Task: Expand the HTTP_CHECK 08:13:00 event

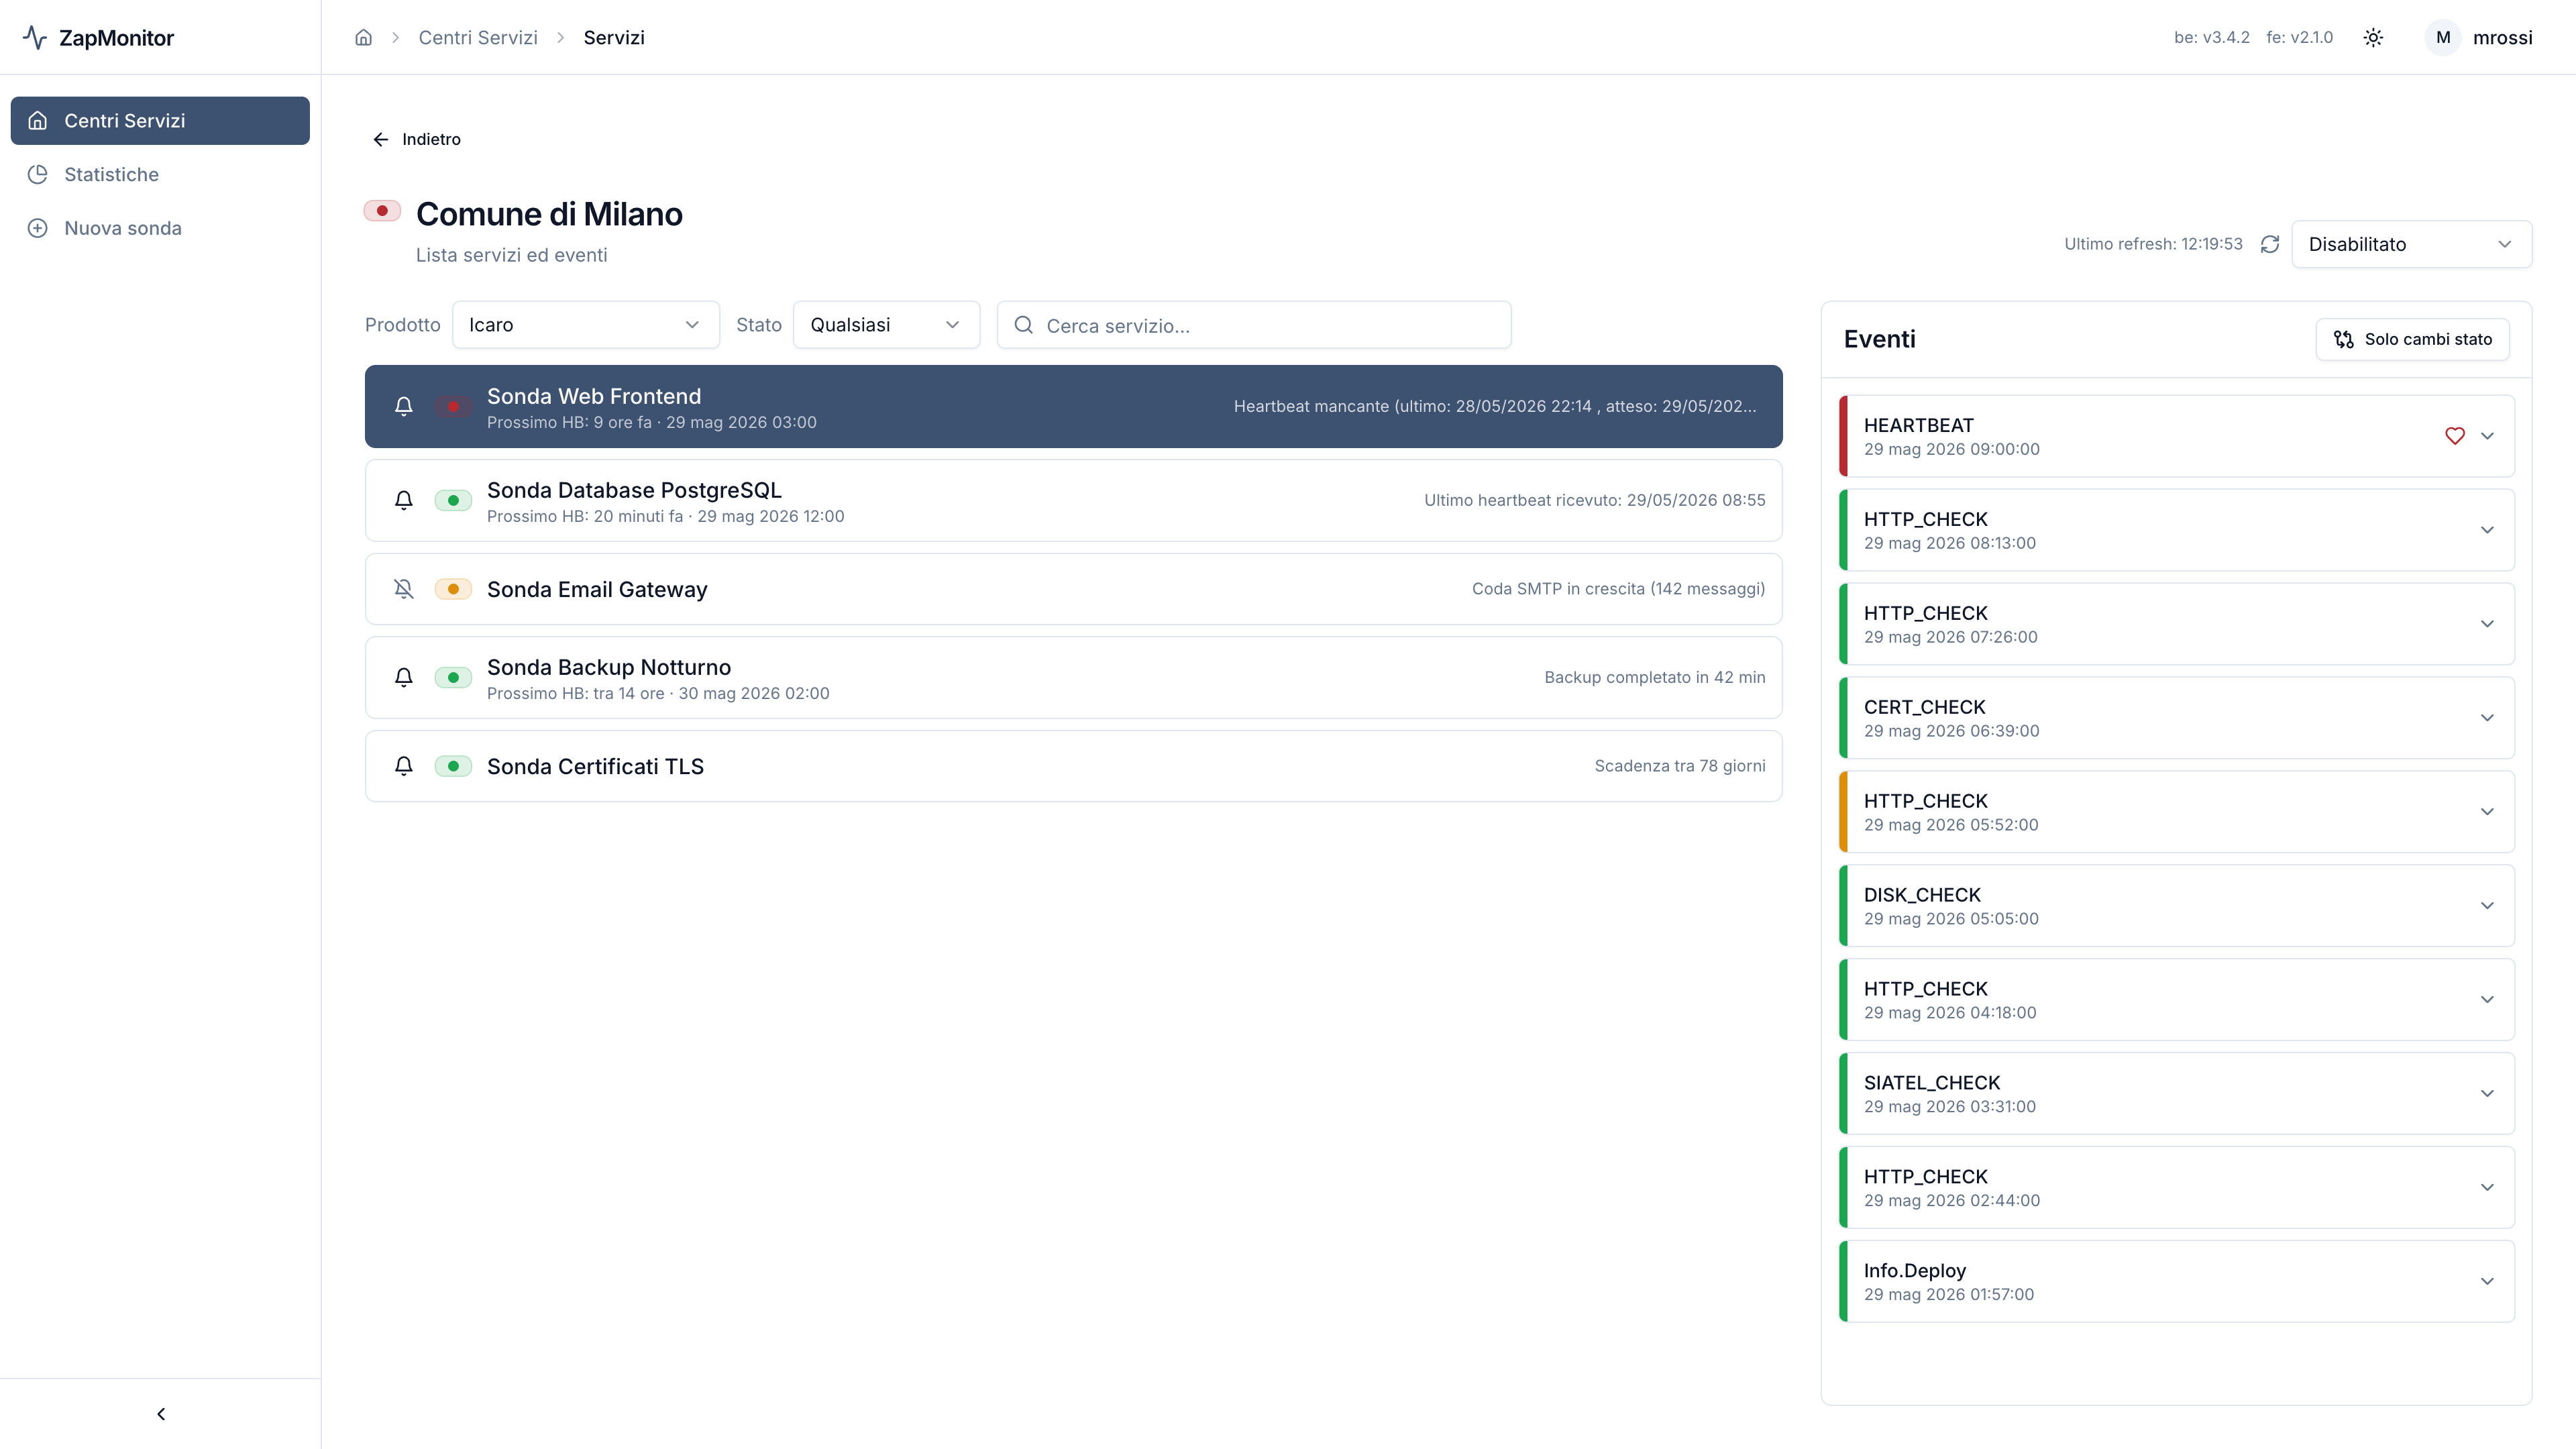Action: 2487,530
